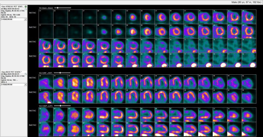The image size is (263, 137).
Task: Open the stress study V-Rb82/IR/All dropdown
Action: 25,19
